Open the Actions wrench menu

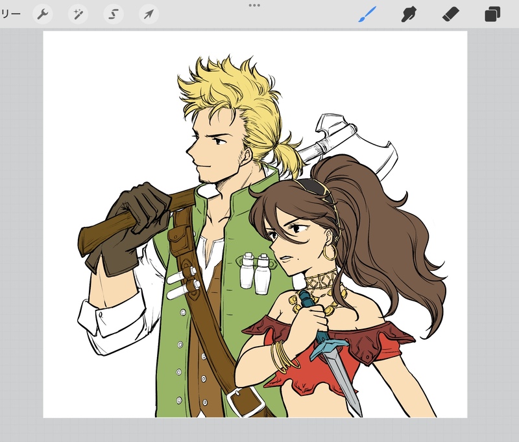[x=43, y=14]
